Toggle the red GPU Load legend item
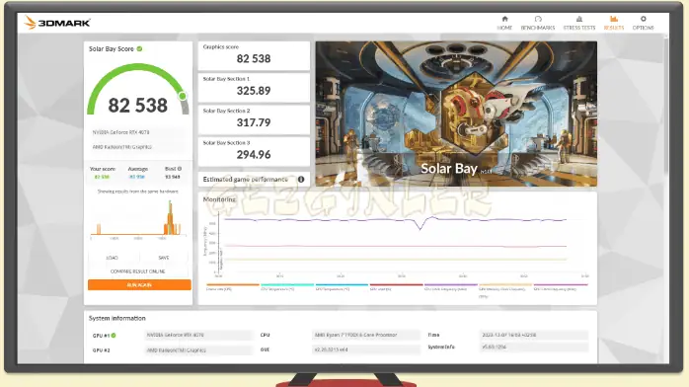This screenshot has height=387, width=689. [x=396, y=287]
